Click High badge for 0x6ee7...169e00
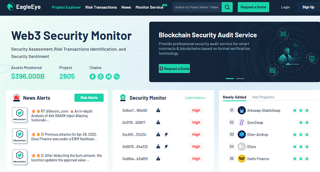The width and height of the screenshot is (320, 172). tap(196, 111)
